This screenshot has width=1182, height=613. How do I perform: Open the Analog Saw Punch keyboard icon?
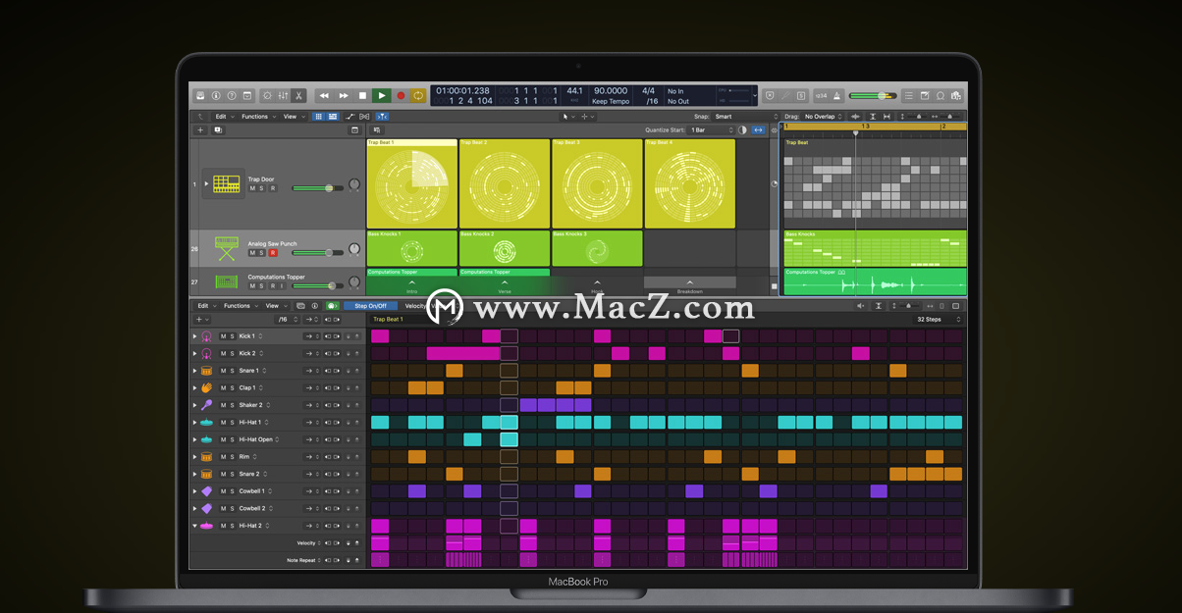coord(227,248)
